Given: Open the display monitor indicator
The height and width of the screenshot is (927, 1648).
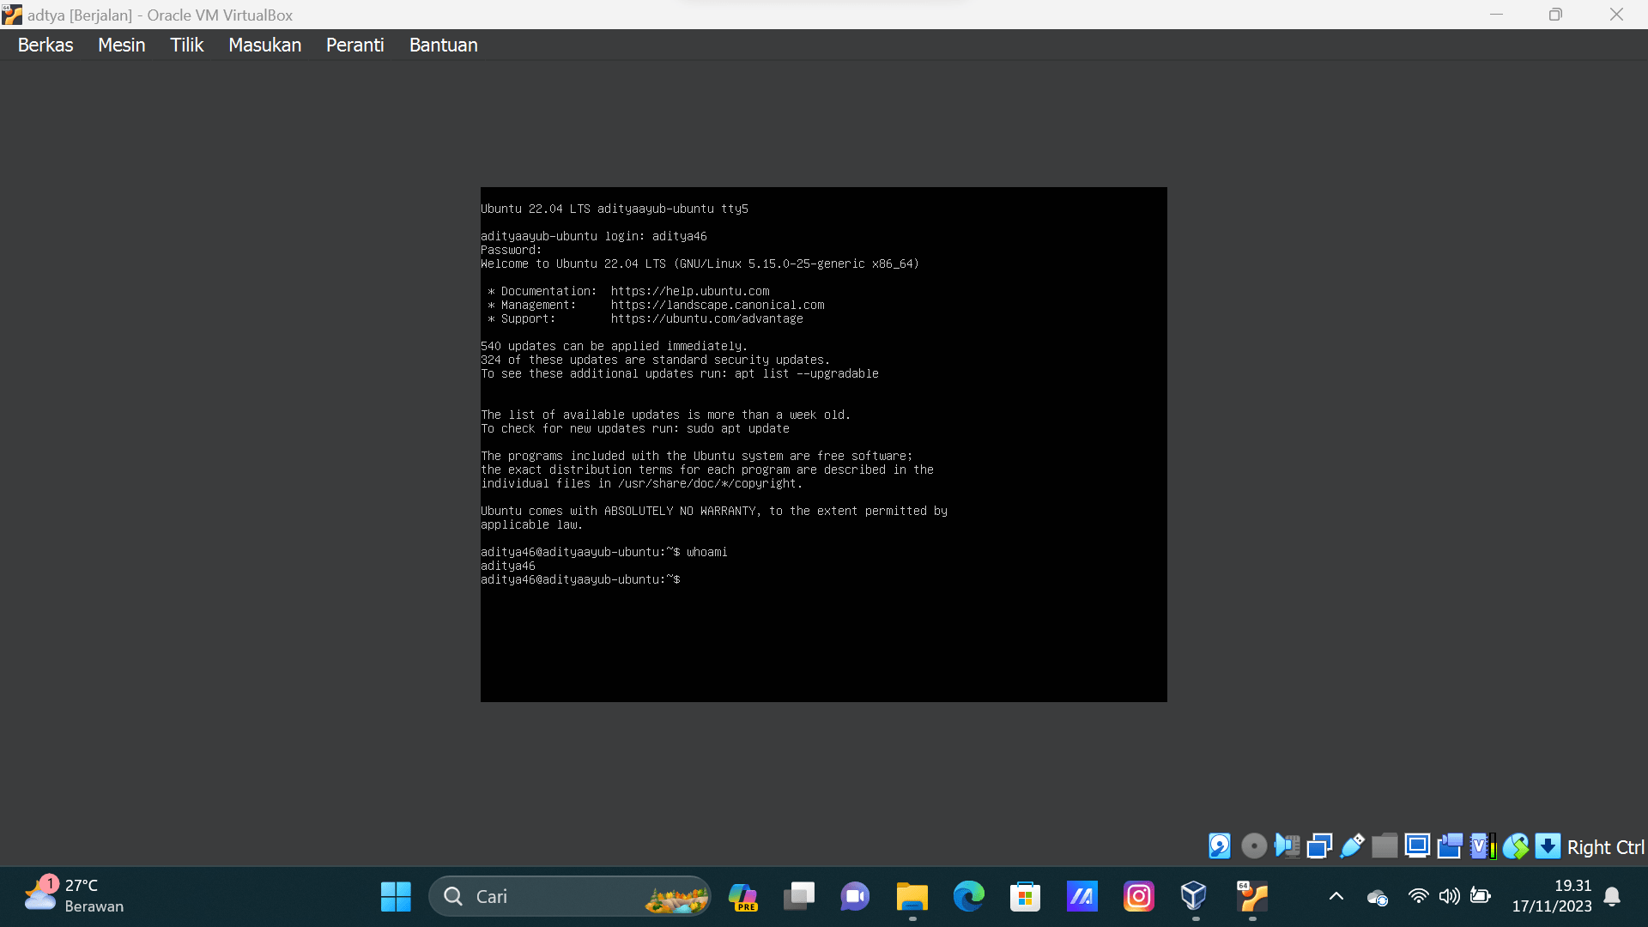Looking at the screenshot, I should pos(1417,846).
